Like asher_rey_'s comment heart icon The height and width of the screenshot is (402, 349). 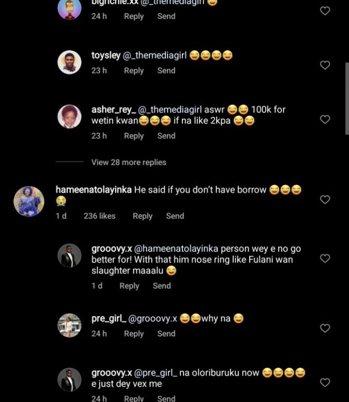[325, 120]
